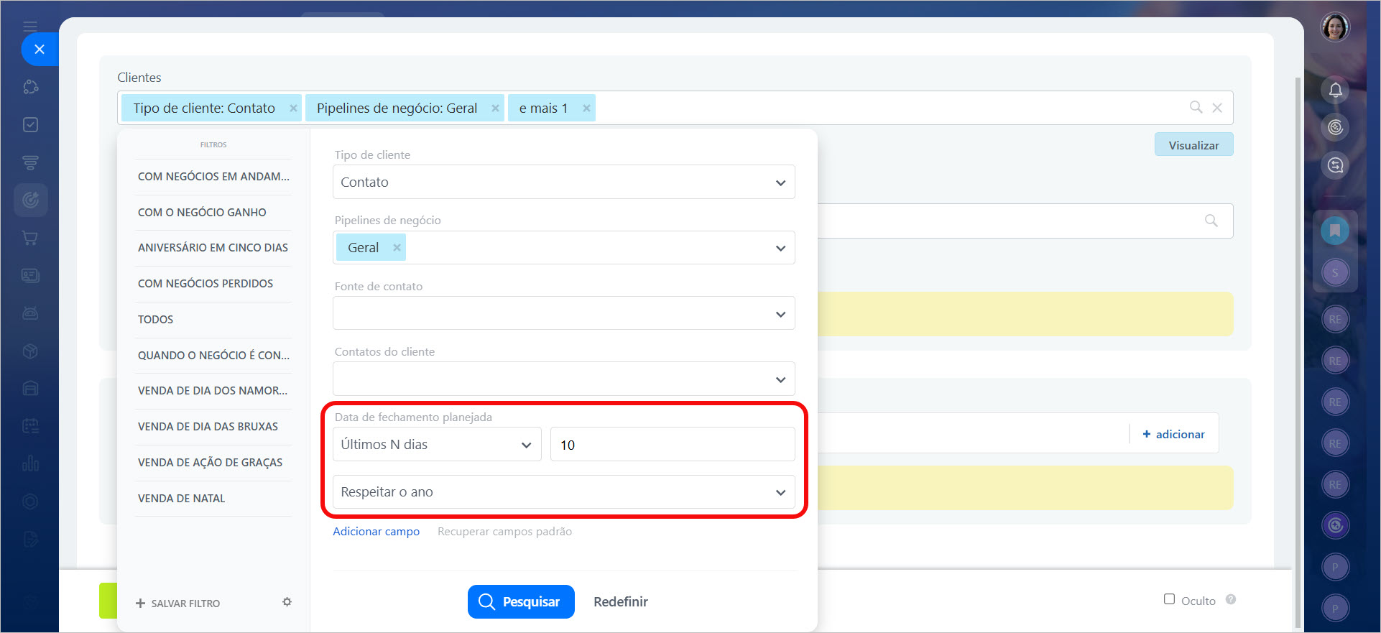Open the CRM target icon in sidebar

30,200
